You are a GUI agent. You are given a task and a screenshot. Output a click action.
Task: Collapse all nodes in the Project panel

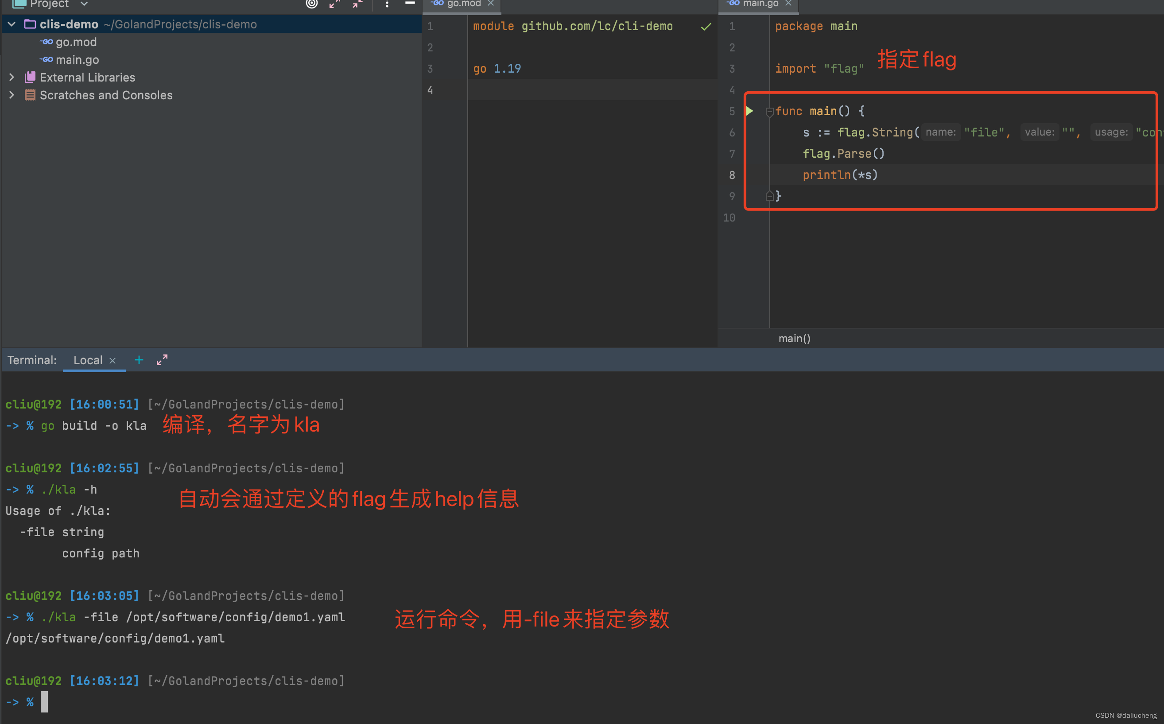tap(357, 4)
